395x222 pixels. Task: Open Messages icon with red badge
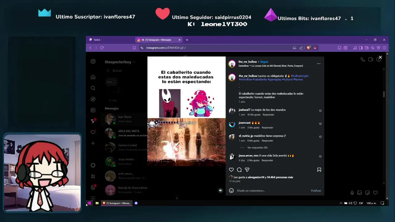pos(93,121)
